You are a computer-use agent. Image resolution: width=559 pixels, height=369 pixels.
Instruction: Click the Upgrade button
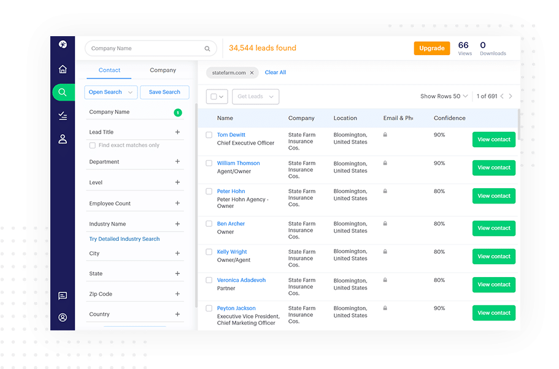coord(432,48)
